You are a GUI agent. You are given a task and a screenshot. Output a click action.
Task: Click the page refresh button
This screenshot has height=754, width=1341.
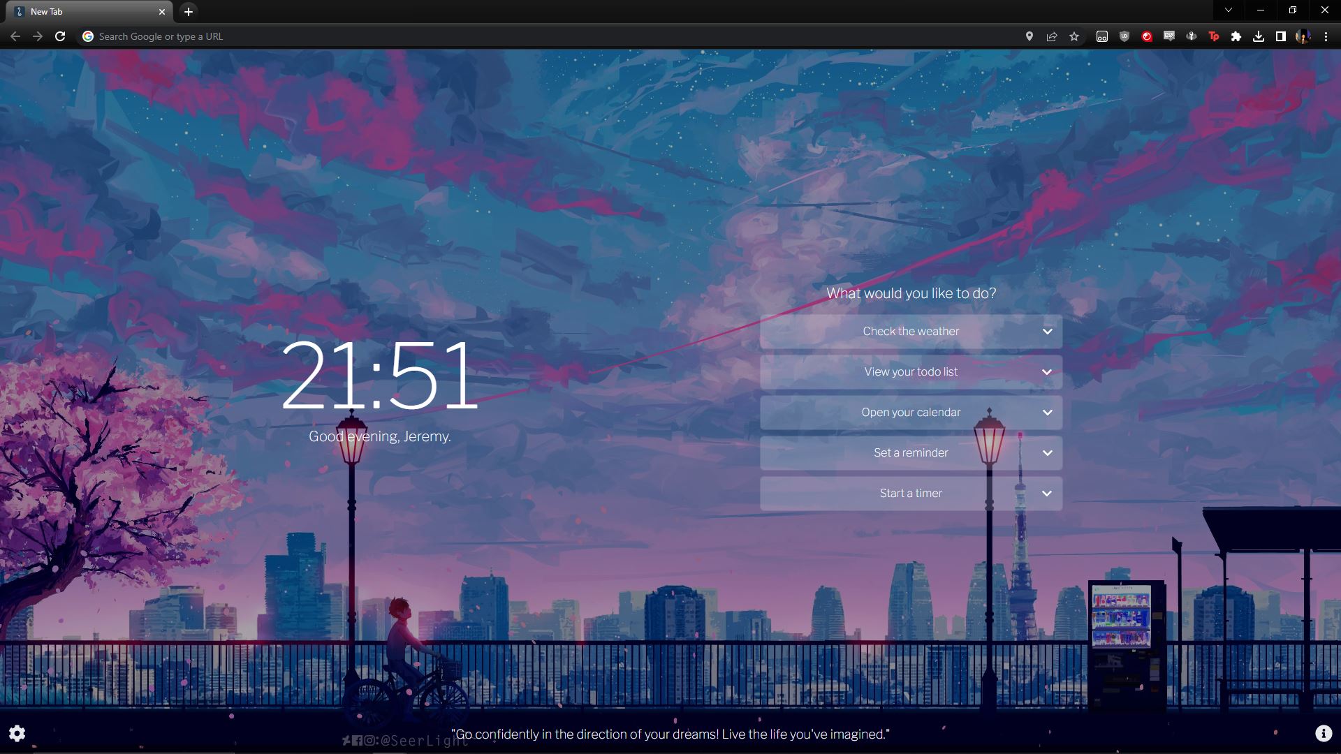pyautogui.click(x=58, y=36)
